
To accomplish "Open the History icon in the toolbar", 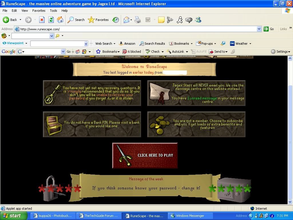I will 116,20.
